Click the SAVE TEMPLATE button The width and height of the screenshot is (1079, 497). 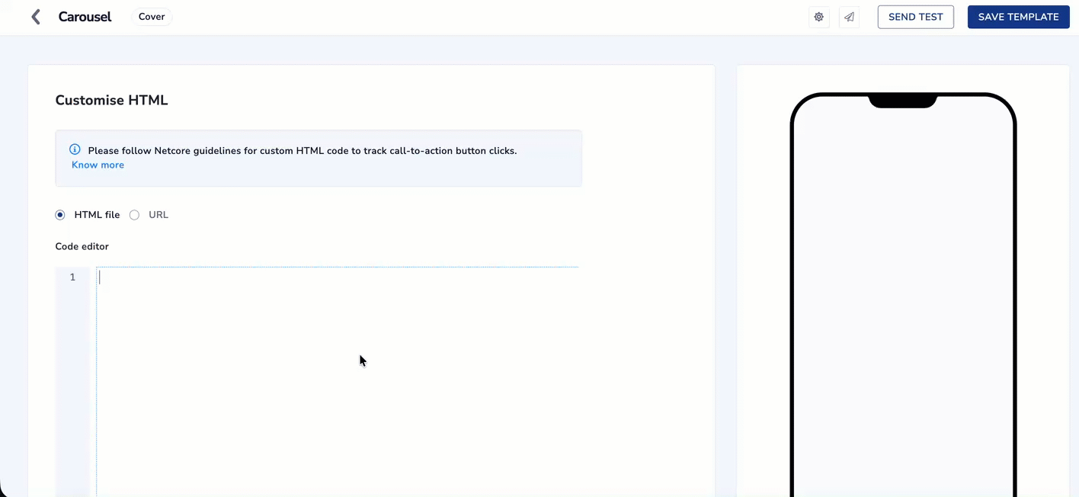[1018, 17]
